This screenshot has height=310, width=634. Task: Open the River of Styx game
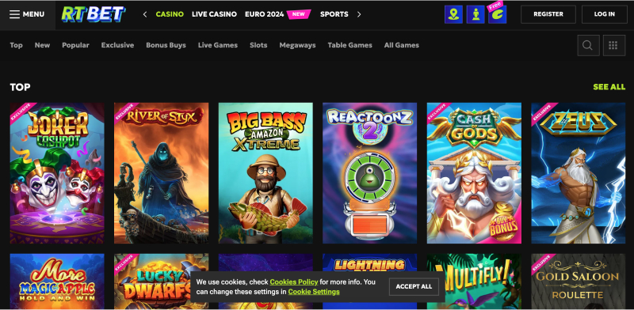pos(162,172)
